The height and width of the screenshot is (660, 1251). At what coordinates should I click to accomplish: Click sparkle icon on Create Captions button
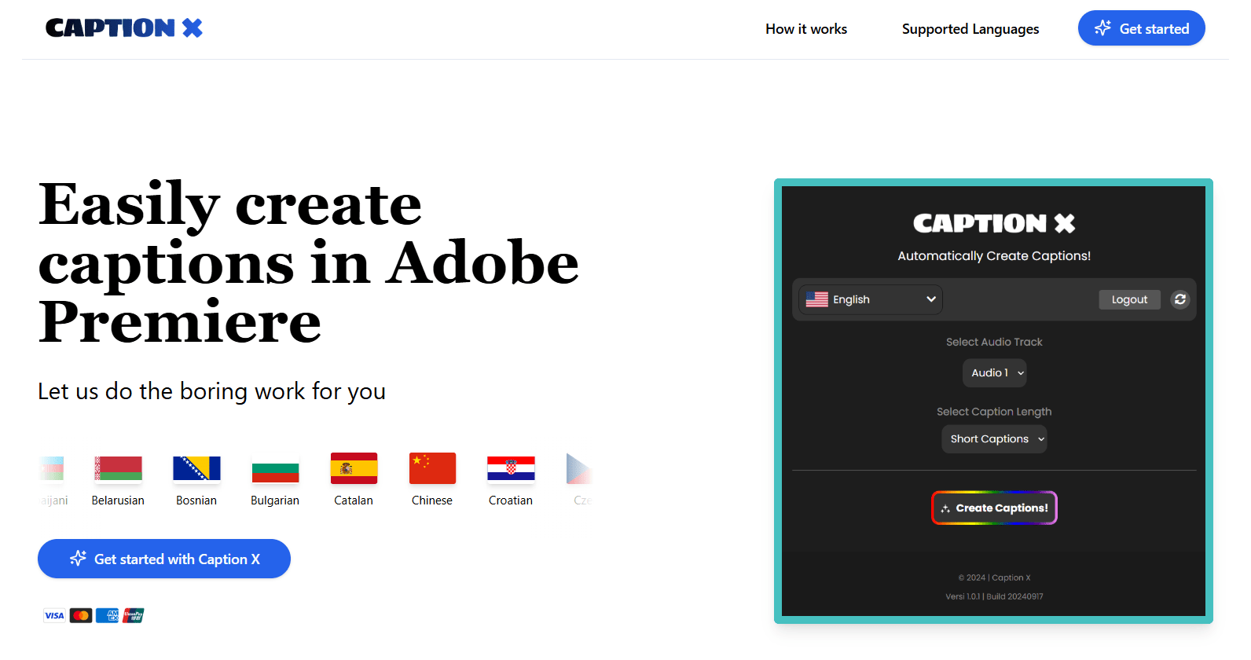click(945, 508)
